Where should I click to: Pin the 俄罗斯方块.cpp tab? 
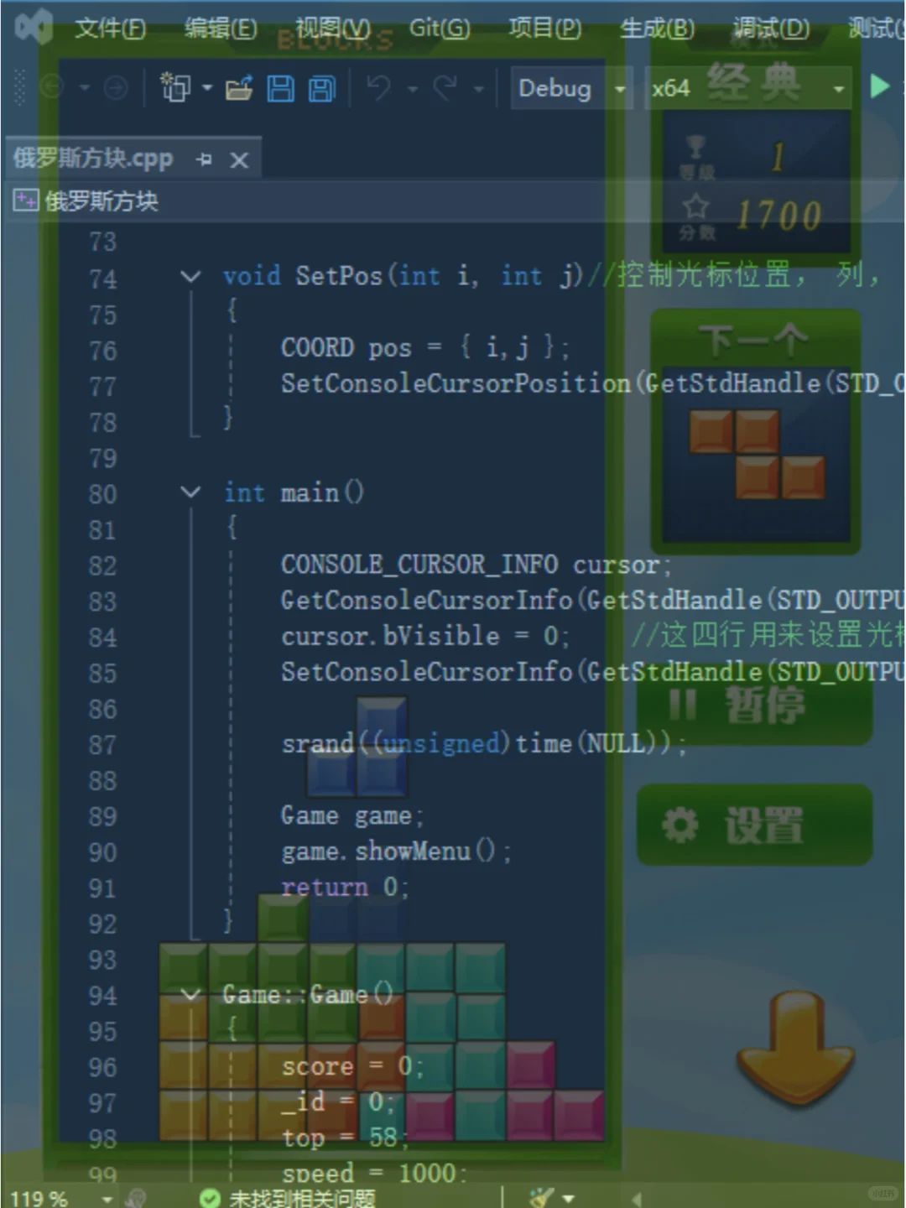point(204,159)
